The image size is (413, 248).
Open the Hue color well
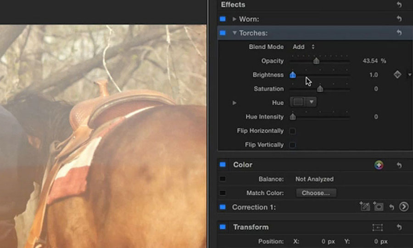[x=298, y=102]
